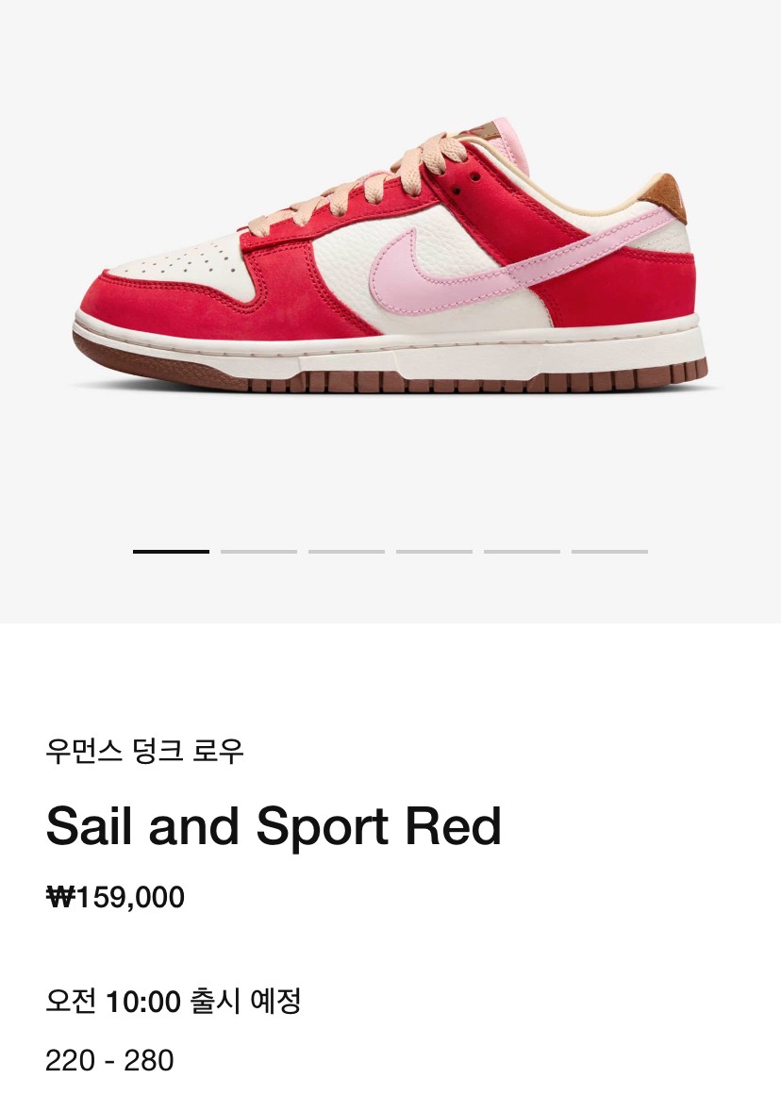The width and height of the screenshot is (781, 1112).
Task: Click the '우먼스 덩크 로우' subtitle
Action: pyautogui.click(x=144, y=752)
